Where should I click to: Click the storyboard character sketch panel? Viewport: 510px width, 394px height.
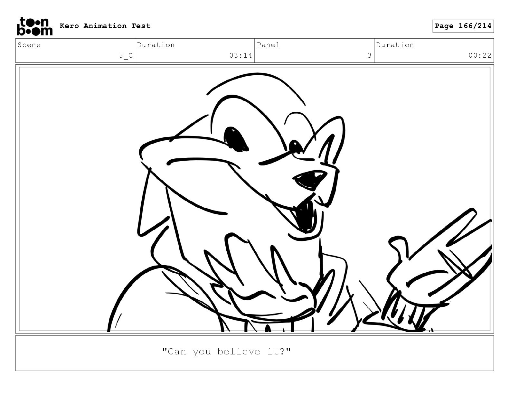(255, 199)
